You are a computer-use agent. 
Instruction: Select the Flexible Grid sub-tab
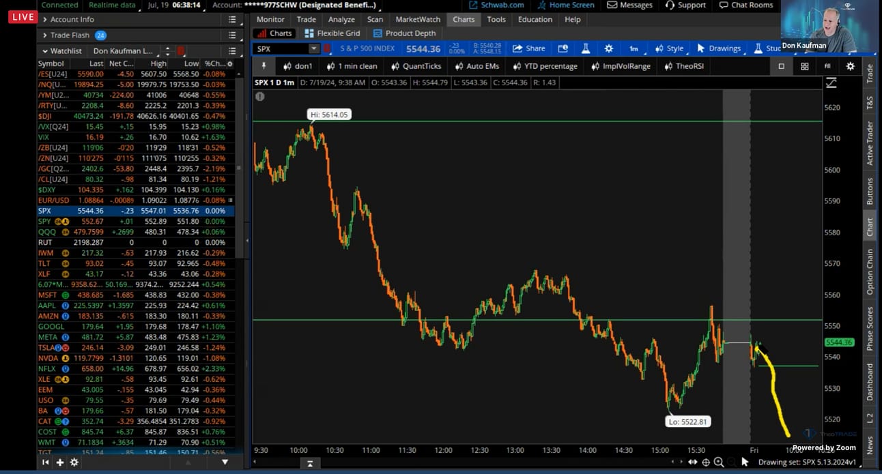click(x=333, y=33)
